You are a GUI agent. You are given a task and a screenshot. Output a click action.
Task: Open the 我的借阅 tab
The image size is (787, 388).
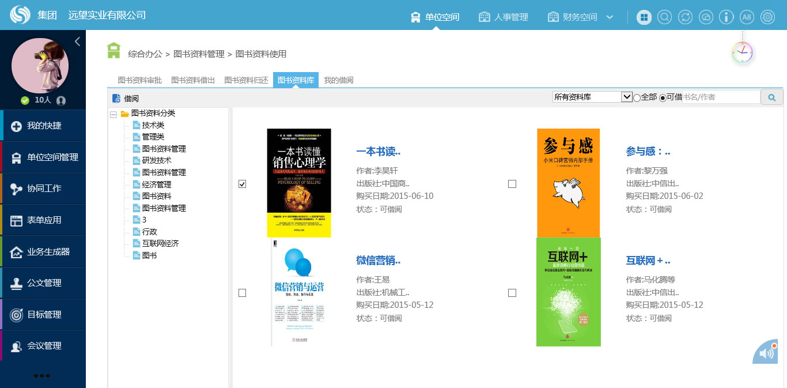coord(339,80)
